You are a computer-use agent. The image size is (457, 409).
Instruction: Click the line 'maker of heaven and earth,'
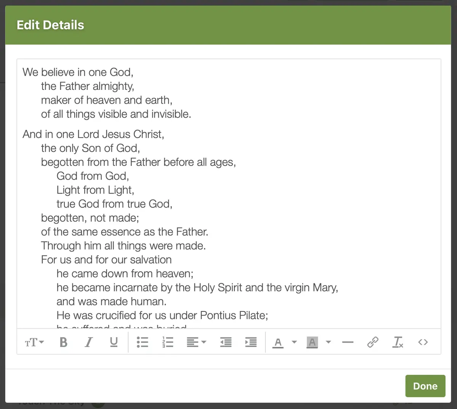click(x=107, y=100)
